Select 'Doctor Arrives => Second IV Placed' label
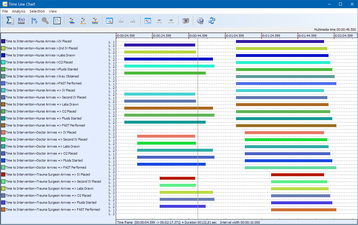 click(47, 139)
